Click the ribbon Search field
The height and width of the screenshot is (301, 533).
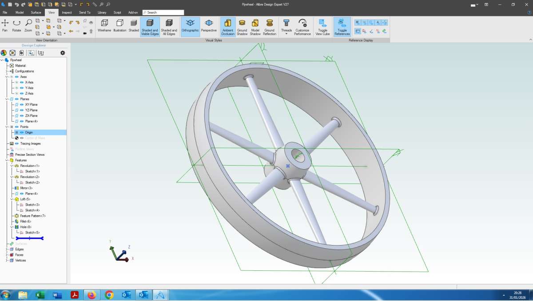coord(163,12)
